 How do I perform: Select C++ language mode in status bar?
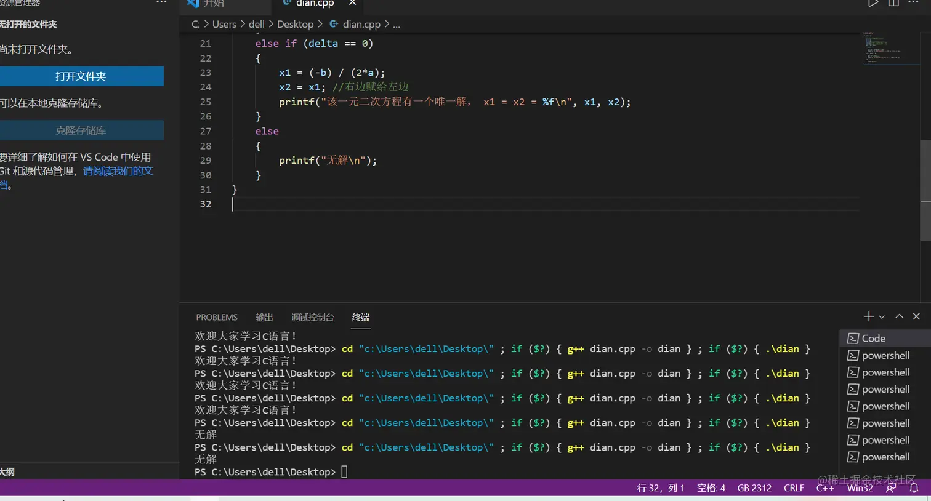pyautogui.click(x=825, y=488)
